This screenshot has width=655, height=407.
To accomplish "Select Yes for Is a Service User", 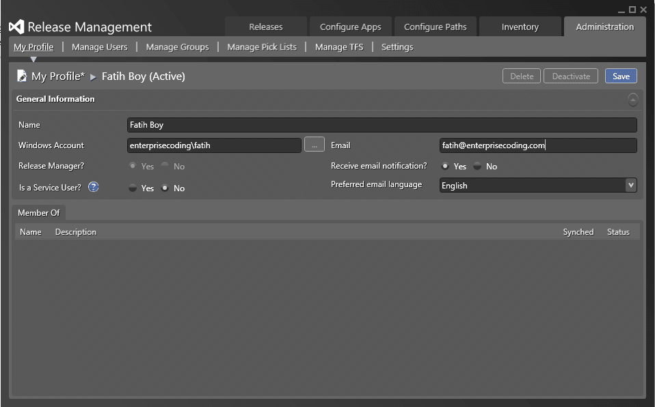I will (x=133, y=188).
